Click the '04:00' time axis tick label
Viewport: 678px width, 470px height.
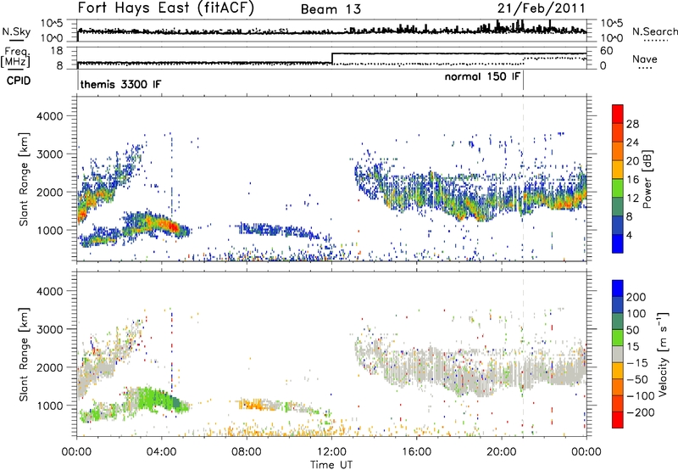(x=161, y=452)
